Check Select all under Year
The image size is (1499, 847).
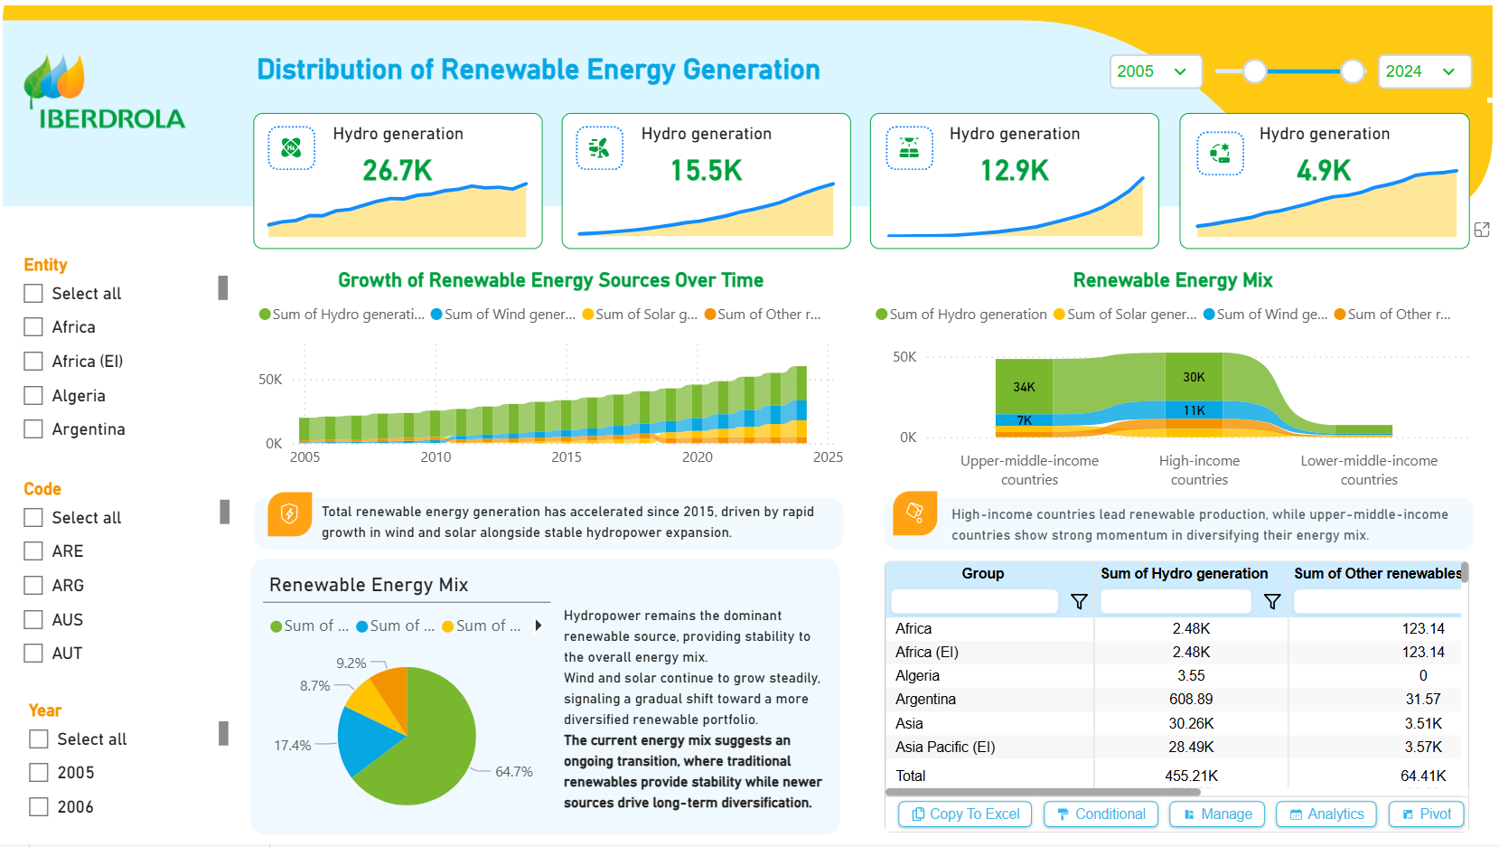(x=39, y=739)
